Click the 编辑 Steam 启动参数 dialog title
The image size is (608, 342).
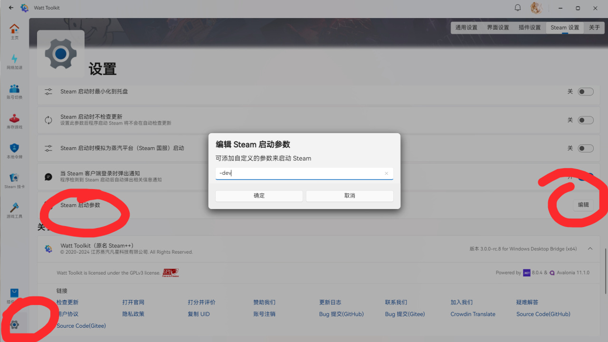coord(253,144)
